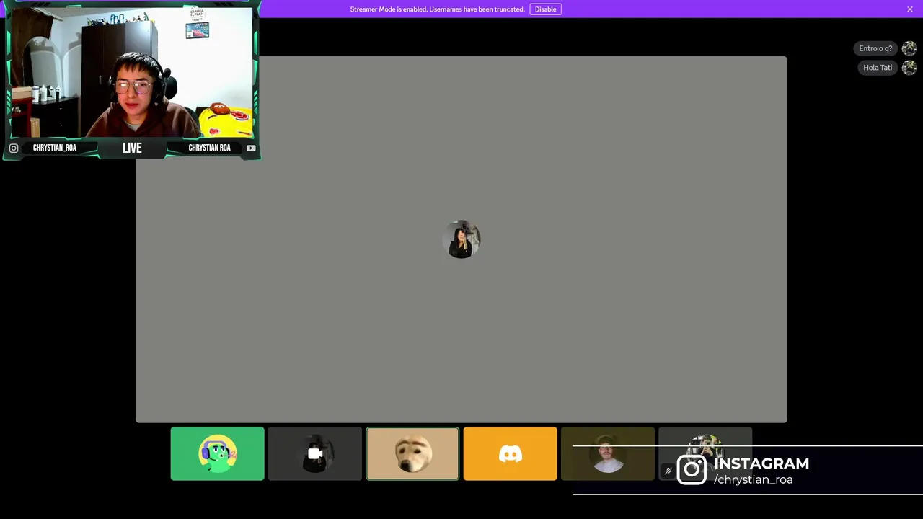The height and width of the screenshot is (519, 923).
Task: Click the LIVE label on webcam overlay
Action: tap(132, 148)
